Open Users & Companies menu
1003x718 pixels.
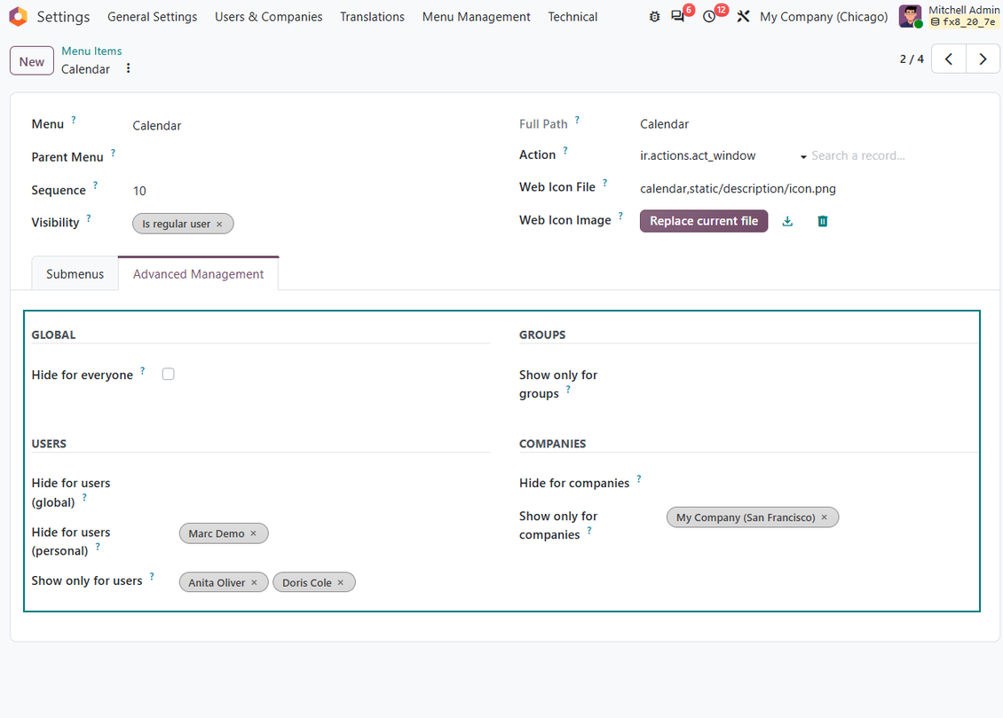(x=269, y=17)
